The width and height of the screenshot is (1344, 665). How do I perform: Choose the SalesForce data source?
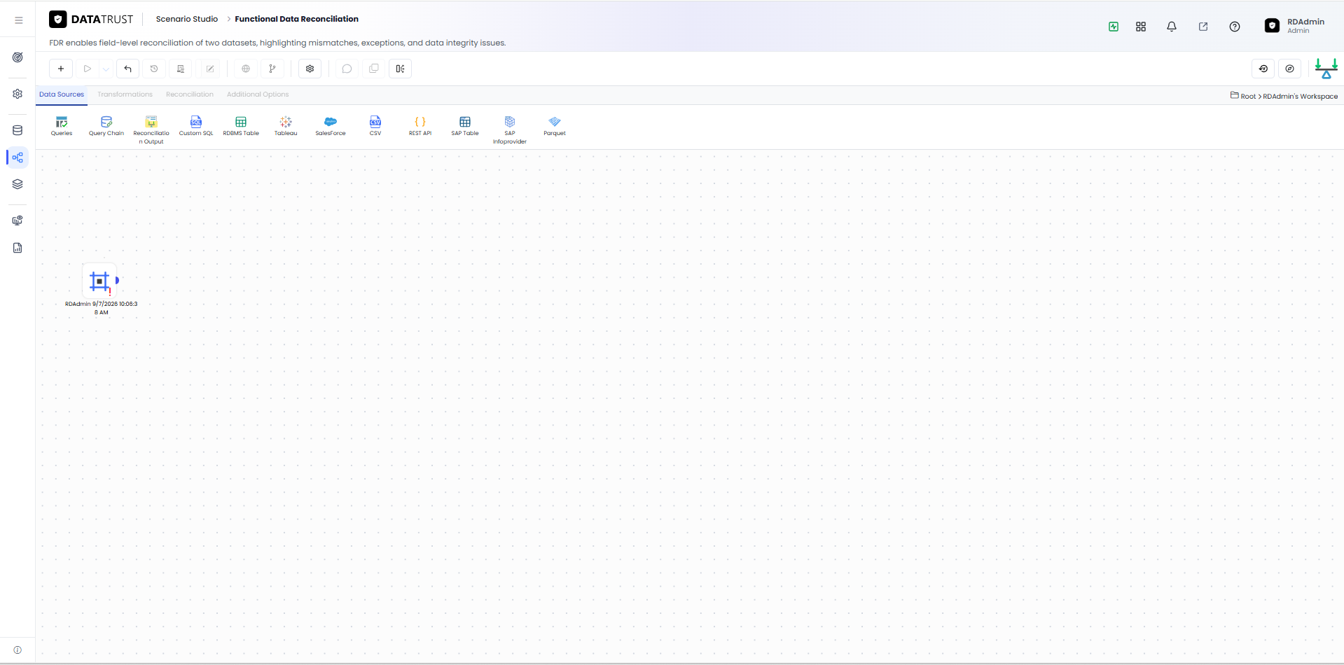[x=331, y=126]
